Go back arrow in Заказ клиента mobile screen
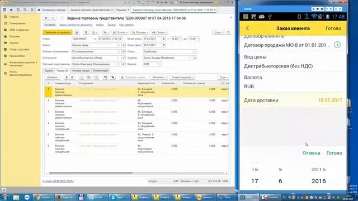 [x=247, y=28]
